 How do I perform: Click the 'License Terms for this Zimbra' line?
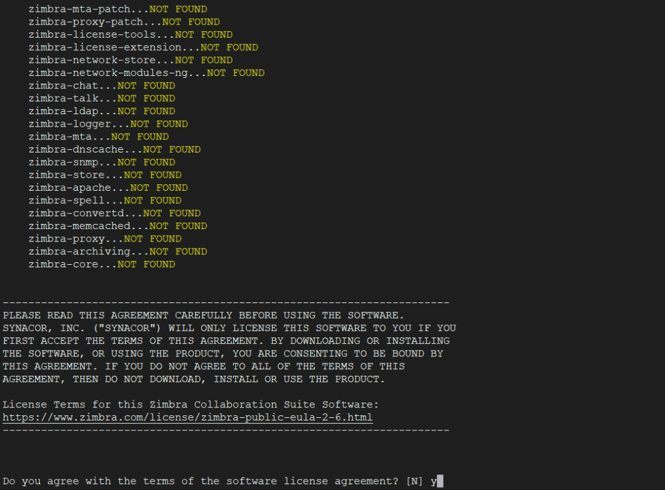click(x=190, y=404)
